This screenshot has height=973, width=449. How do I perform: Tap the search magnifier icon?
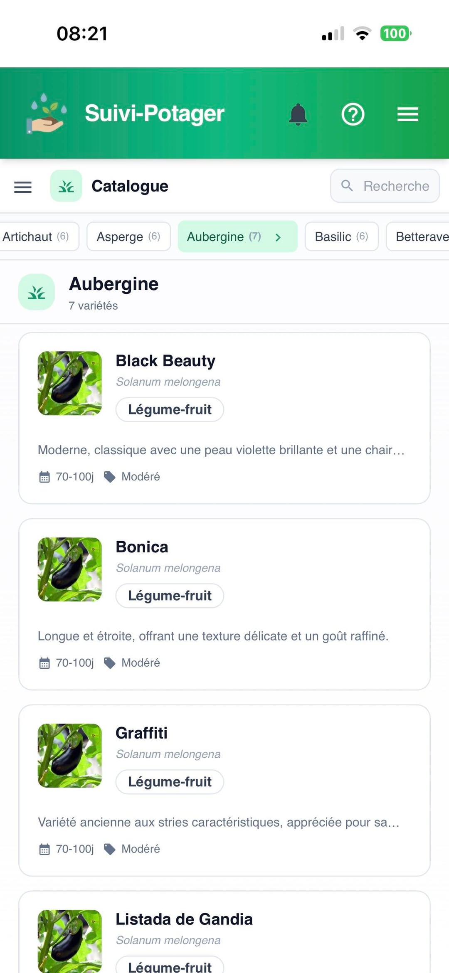347,185
